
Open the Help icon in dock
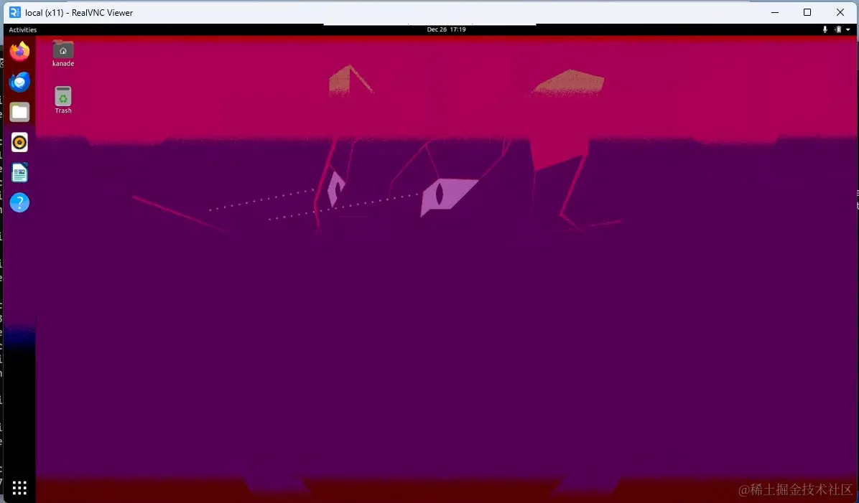coord(19,203)
